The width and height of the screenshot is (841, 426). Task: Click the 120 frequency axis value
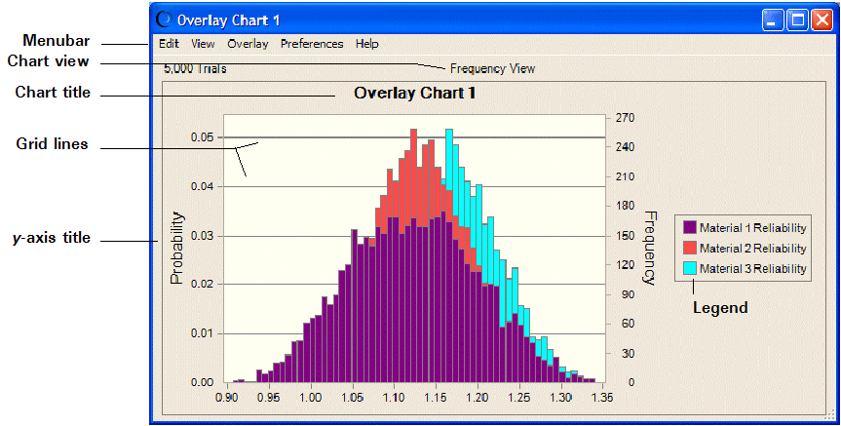[625, 264]
